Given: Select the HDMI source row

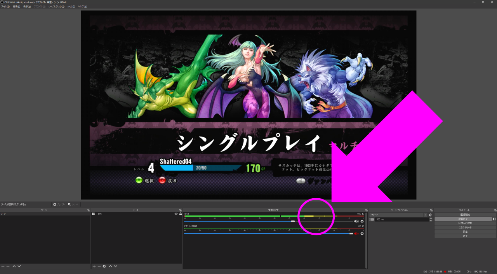Looking at the screenshot, I should [x=137, y=214].
